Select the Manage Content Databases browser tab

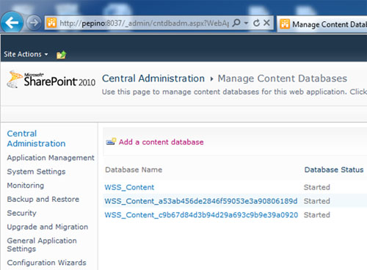point(322,24)
